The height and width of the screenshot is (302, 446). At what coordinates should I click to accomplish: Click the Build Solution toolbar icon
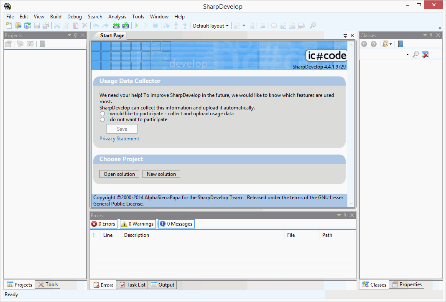pos(117,26)
